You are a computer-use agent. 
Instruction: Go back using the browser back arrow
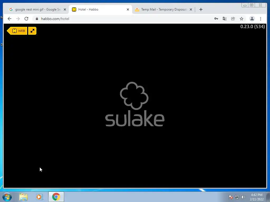click(9, 19)
